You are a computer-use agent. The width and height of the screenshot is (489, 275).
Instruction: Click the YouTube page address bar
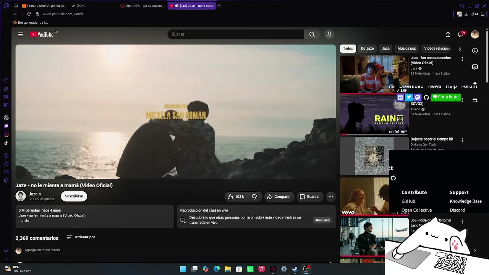click(x=63, y=14)
